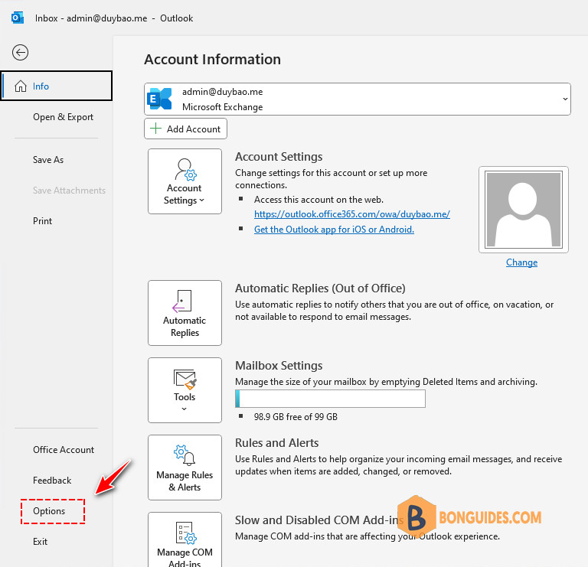Viewport: 588px width, 567px height.
Task: Click Automatic Replies (Out of Office) heading
Action: [320, 288]
